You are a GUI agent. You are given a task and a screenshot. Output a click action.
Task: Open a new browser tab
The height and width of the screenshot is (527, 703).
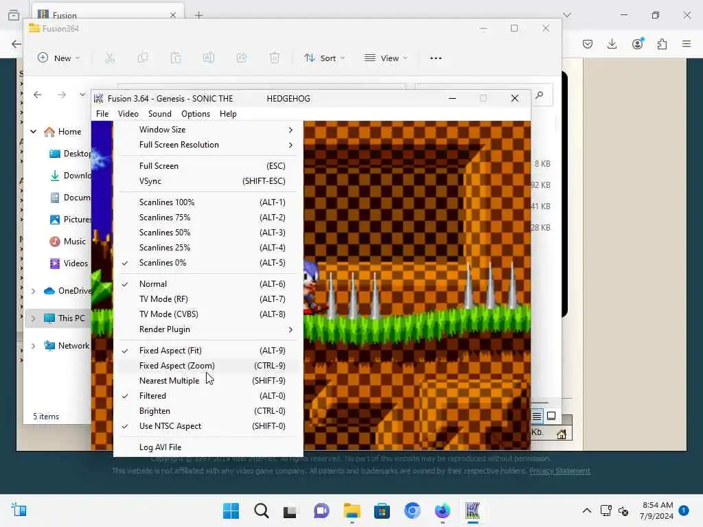point(198,15)
